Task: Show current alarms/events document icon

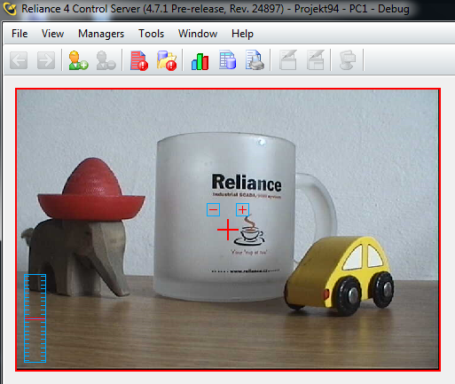Action: tap(139, 60)
